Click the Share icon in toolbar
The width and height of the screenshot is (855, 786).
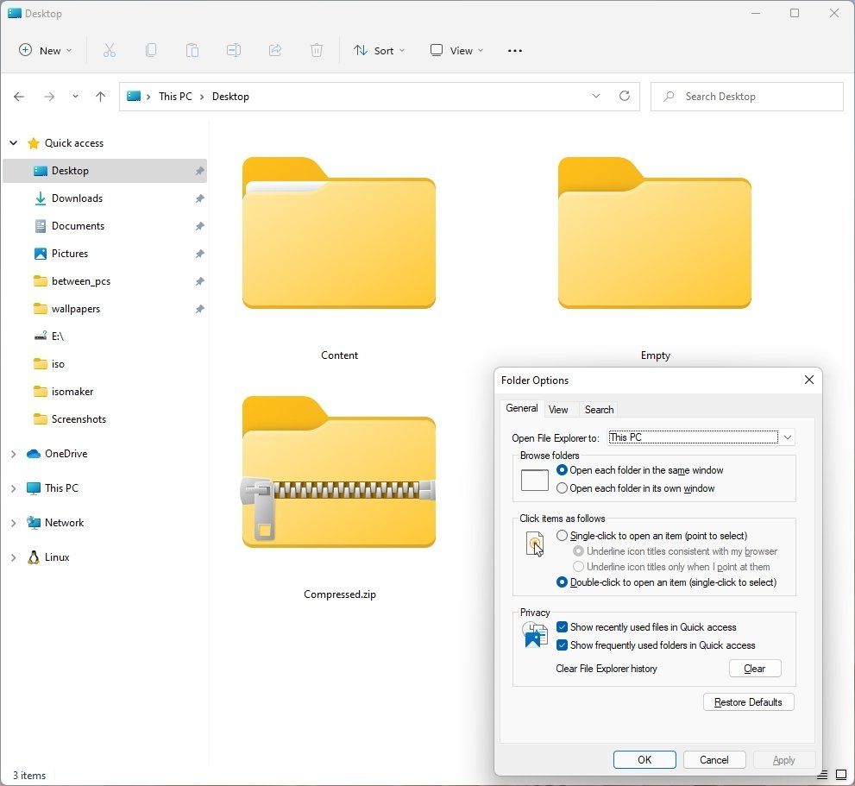(275, 51)
